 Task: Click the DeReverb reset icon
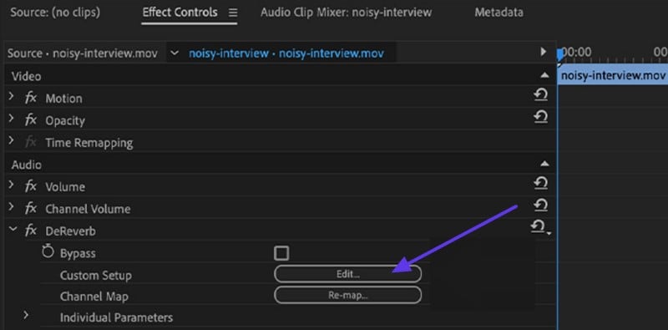pos(539,226)
